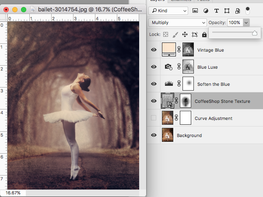Image resolution: width=263 pixels, height=197 pixels.
Task: Filter for adjustment layers icon
Action: (206, 11)
